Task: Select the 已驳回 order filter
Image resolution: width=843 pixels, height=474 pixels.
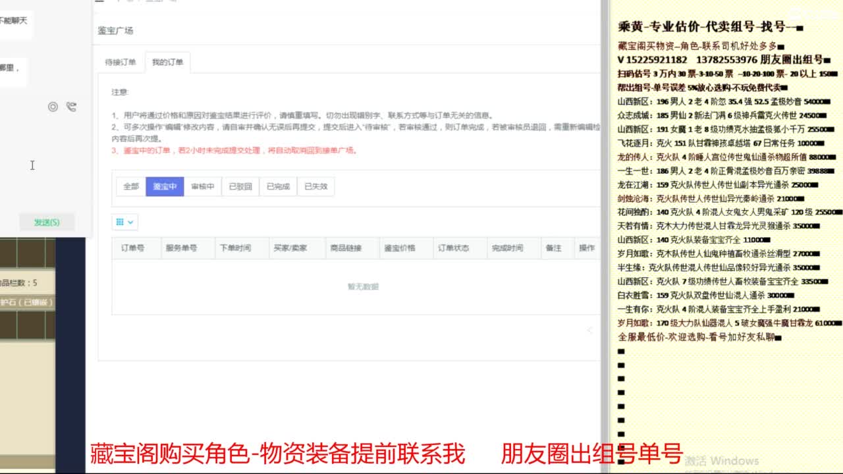Action: tap(240, 186)
